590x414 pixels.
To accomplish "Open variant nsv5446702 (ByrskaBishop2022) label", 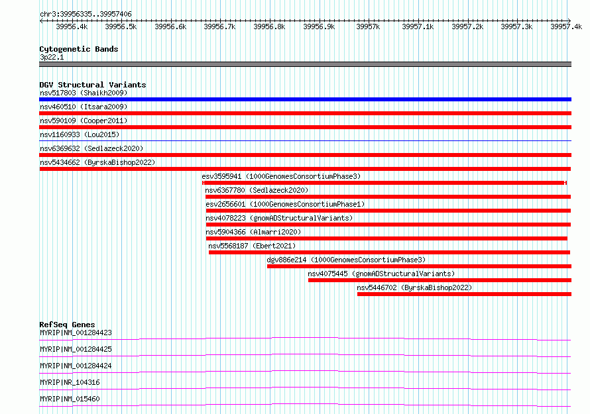I will click(414, 287).
